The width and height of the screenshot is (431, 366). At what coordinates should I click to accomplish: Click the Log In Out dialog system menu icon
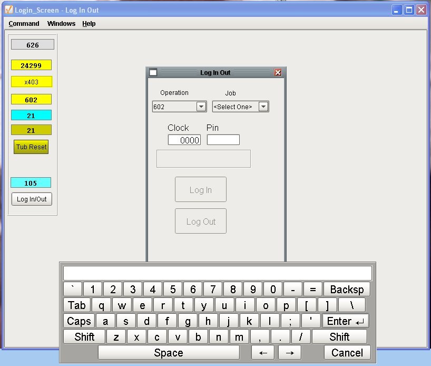click(153, 72)
